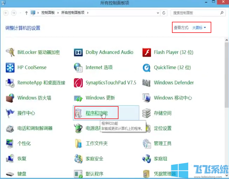Screen dimensions: 229x179
Task: Open the 凭据管理器 safe icon
Action: pos(146,174)
